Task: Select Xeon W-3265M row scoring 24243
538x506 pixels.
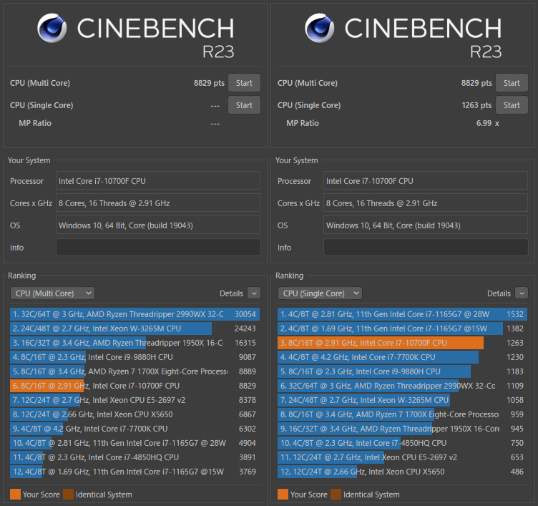Action: 134,329
